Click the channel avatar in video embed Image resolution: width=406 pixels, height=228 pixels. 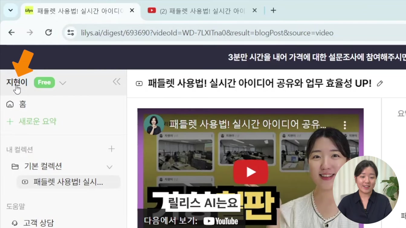tap(154, 125)
